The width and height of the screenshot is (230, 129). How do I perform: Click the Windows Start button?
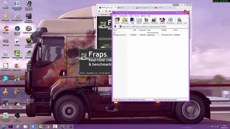[x=3, y=126]
